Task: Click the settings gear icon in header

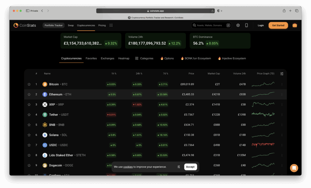Action: pos(238,25)
